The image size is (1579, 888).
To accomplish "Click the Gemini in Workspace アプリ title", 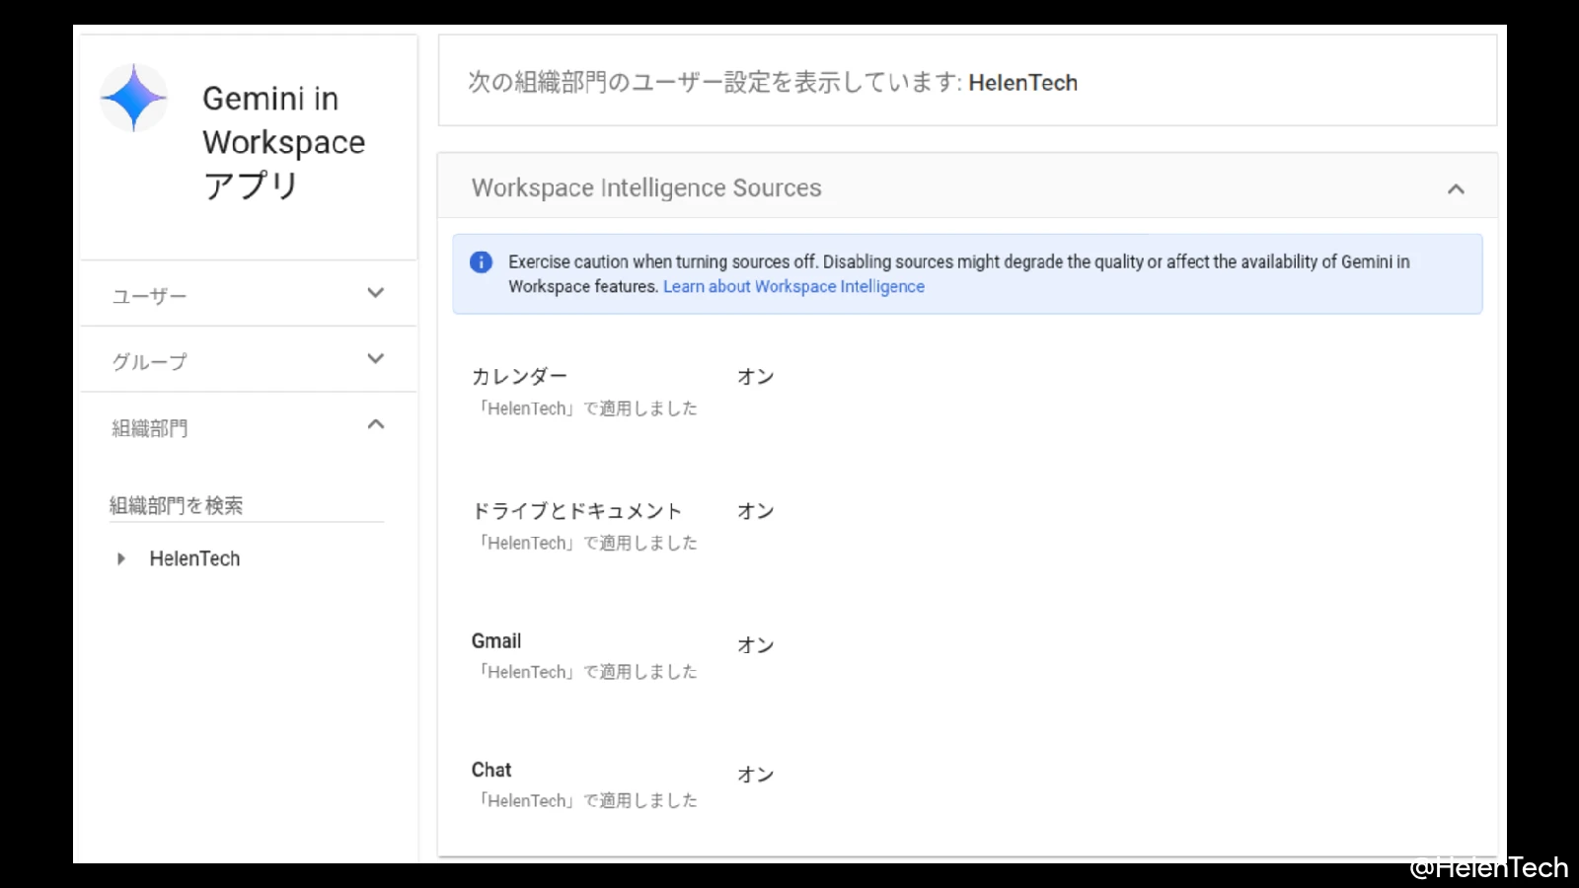I will point(283,142).
